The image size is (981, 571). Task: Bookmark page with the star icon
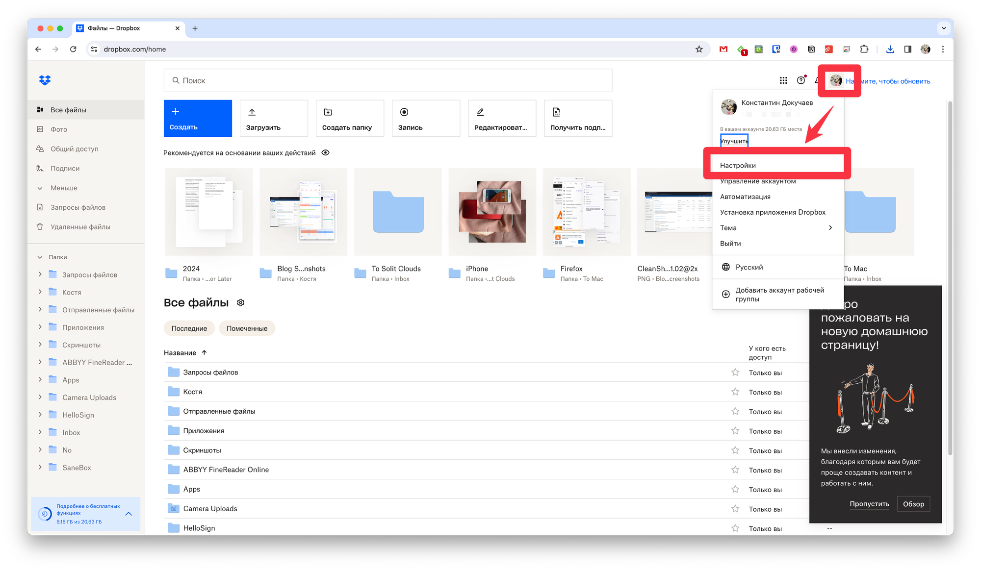pos(699,49)
